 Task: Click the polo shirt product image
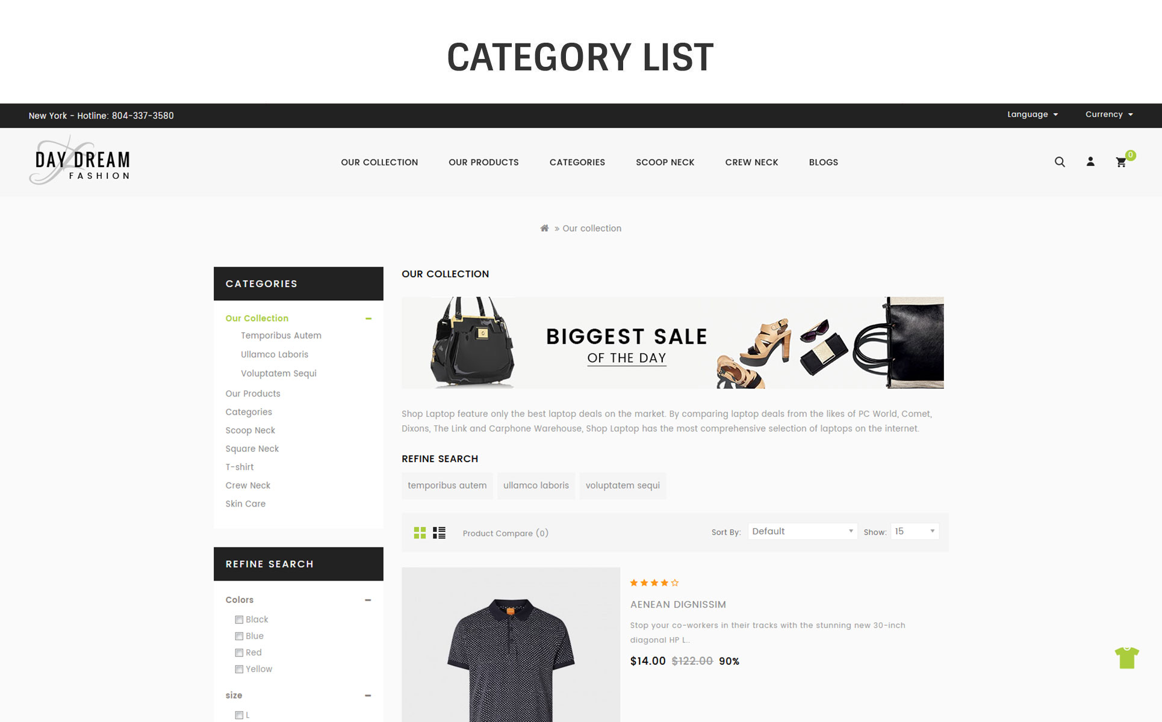click(x=511, y=644)
